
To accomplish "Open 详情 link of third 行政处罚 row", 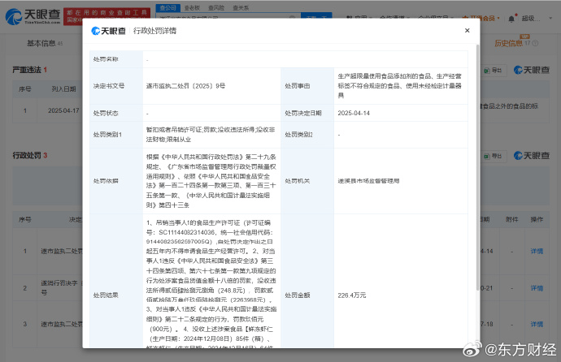I will point(537,322).
